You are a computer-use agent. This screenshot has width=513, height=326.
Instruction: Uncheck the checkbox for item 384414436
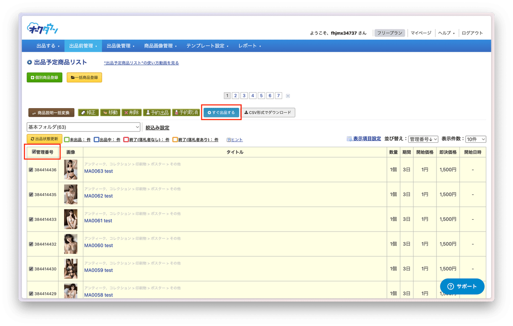(x=31, y=170)
